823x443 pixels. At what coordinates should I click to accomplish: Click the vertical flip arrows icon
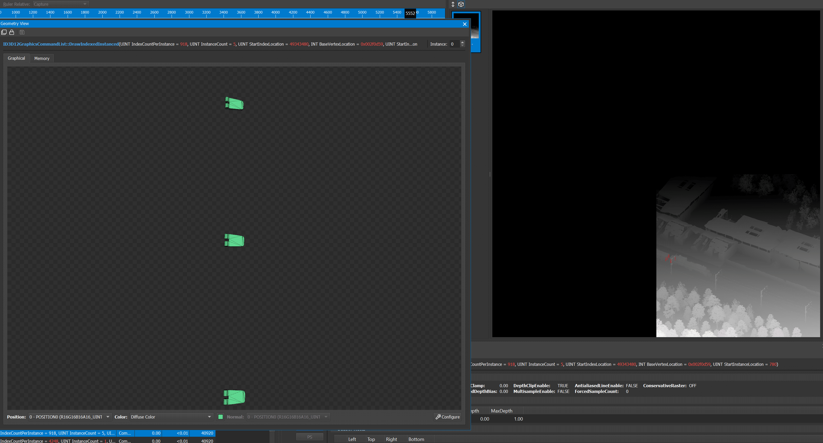[453, 4]
